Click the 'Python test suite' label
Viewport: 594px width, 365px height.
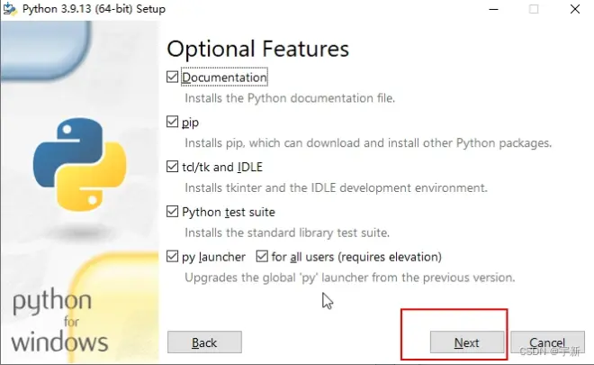229,212
